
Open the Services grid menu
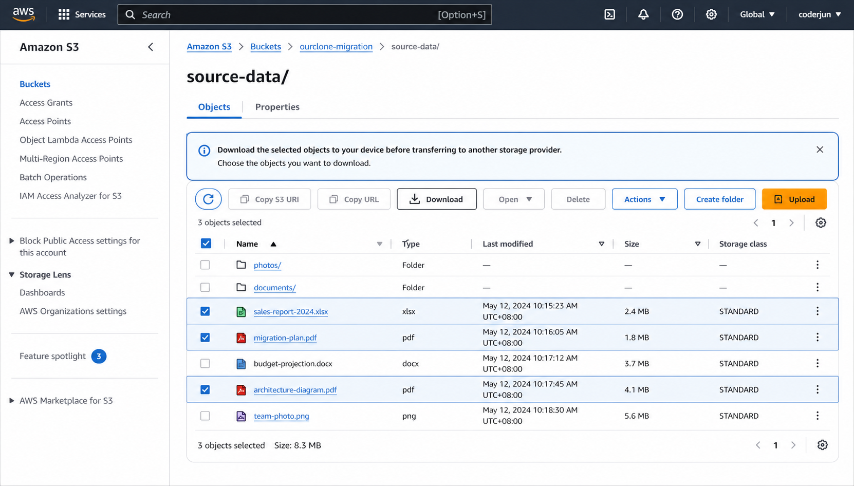click(x=82, y=14)
